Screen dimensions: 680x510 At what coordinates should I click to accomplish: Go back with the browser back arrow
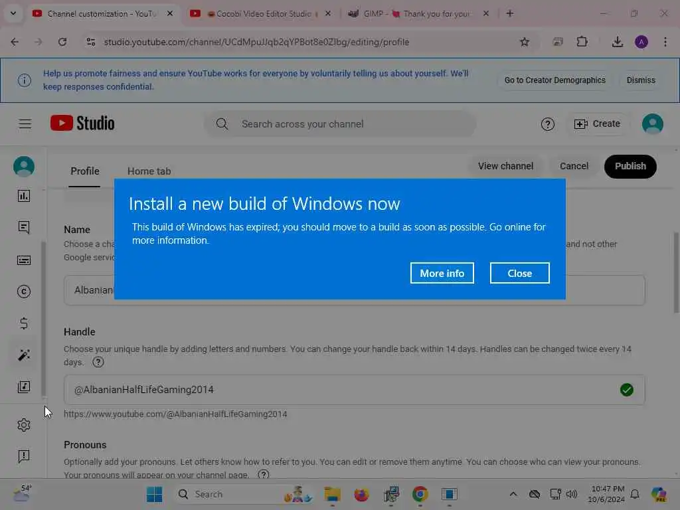point(15,42)
